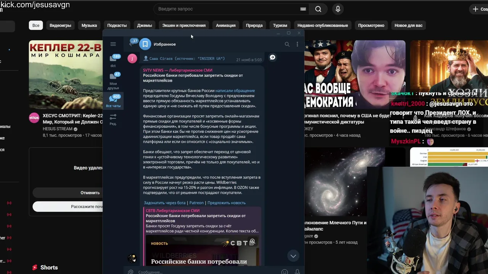The width and height of the screenshot is (488, 274).
Task: Open the ХЕСУС СМОТРИТ: Kepler-22 video title
Action: point(72,119)
